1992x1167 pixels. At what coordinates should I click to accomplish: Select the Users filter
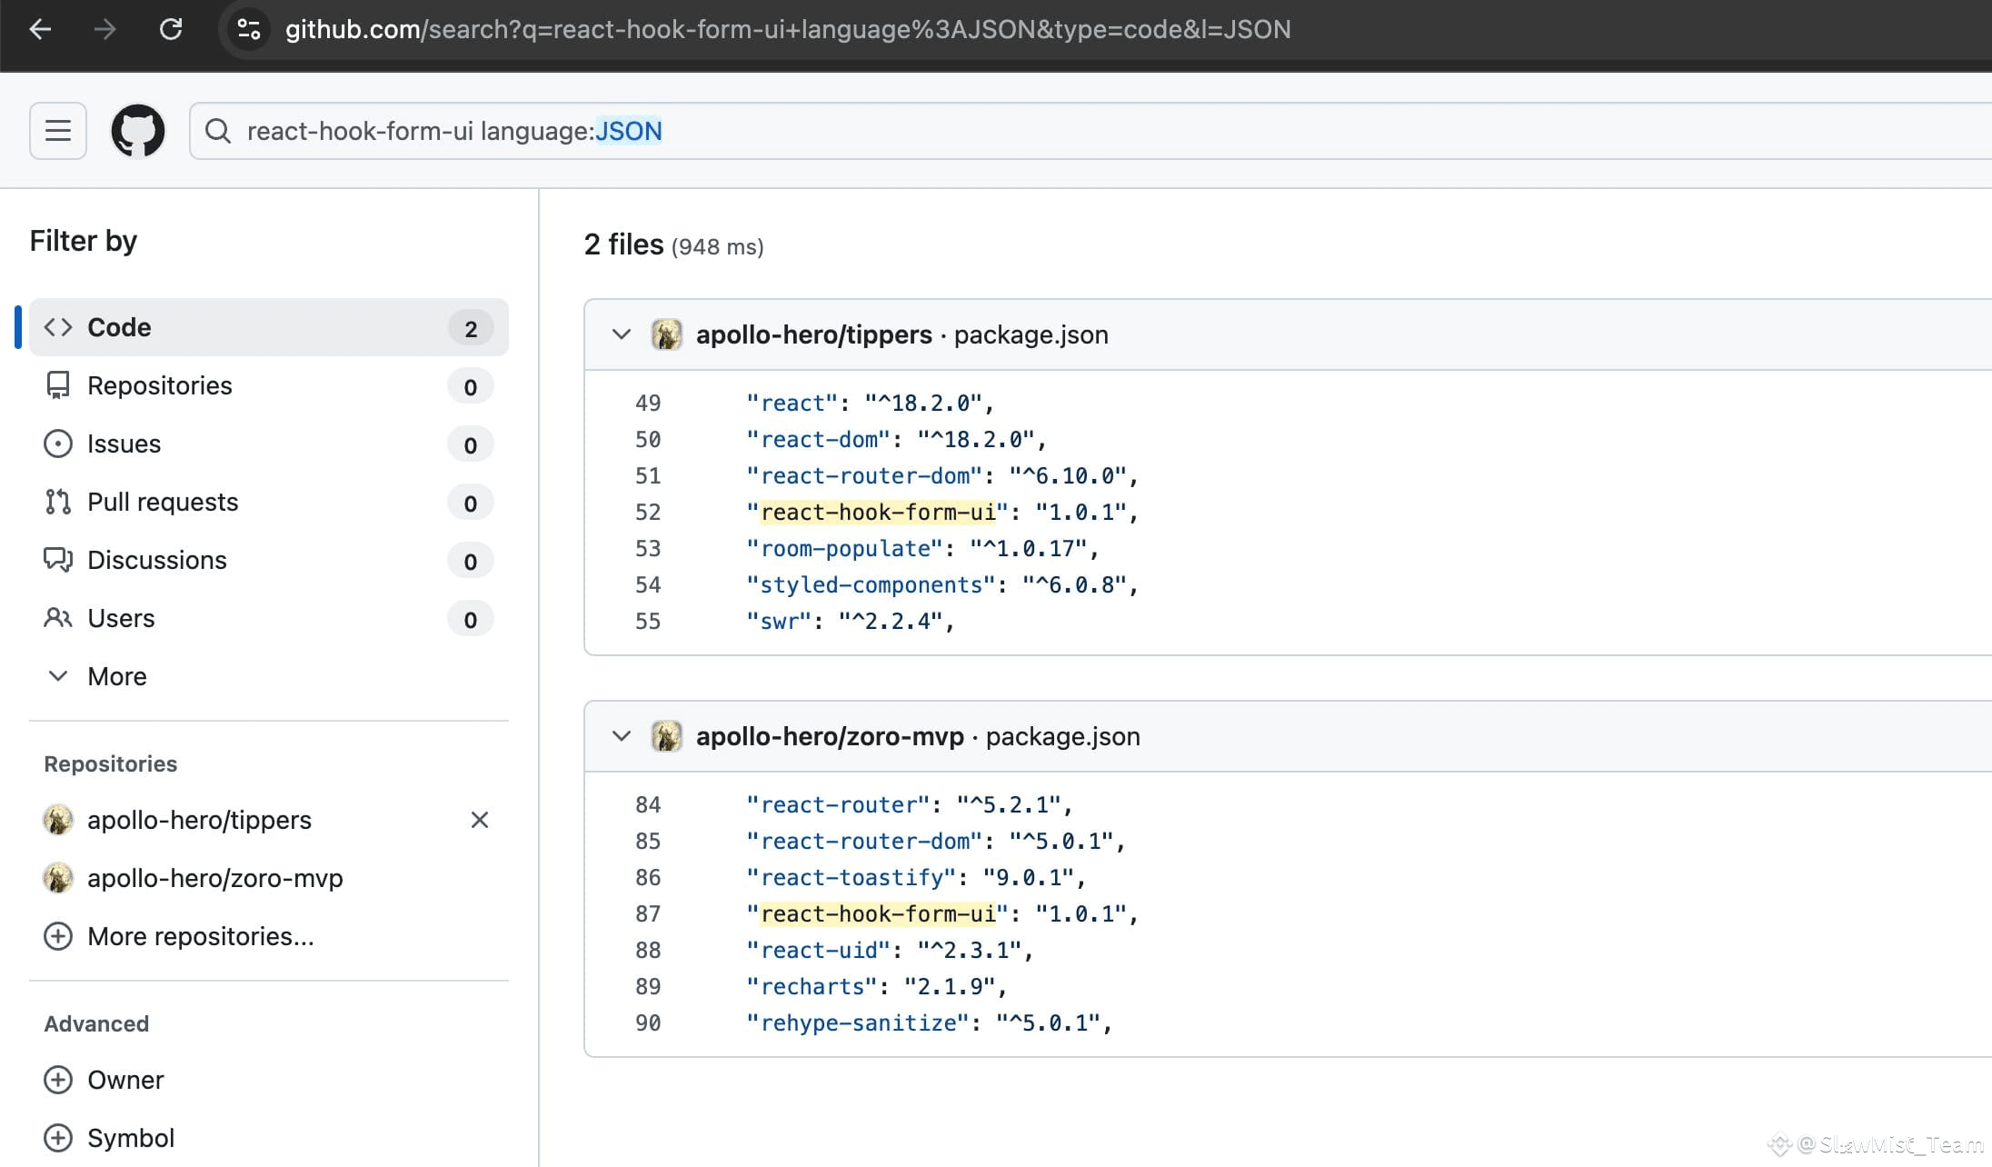coord(269,618)
